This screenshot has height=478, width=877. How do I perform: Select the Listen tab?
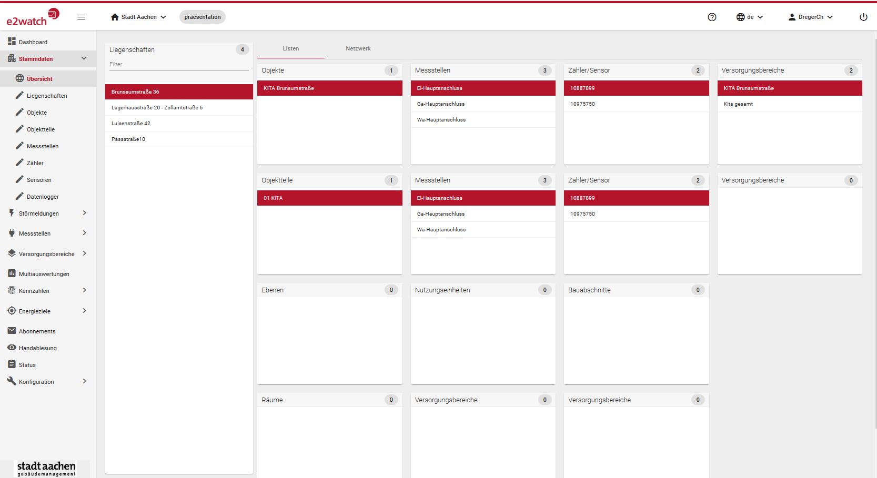tap(290, 48)
